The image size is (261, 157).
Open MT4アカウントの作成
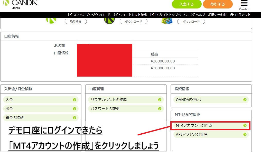(x=211, y=125)
